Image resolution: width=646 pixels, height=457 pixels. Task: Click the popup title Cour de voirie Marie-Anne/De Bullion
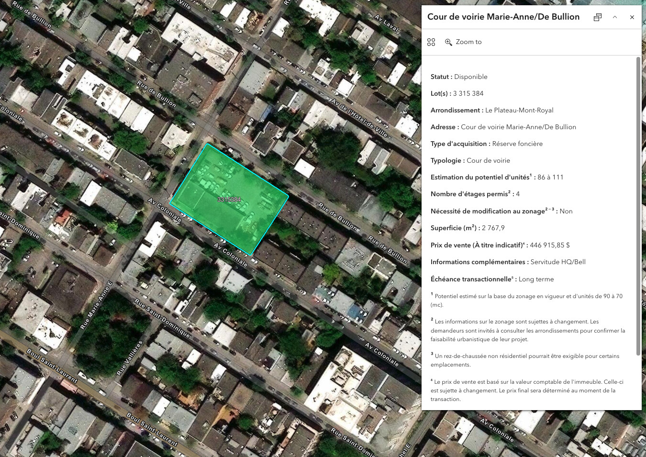[503, 17]
